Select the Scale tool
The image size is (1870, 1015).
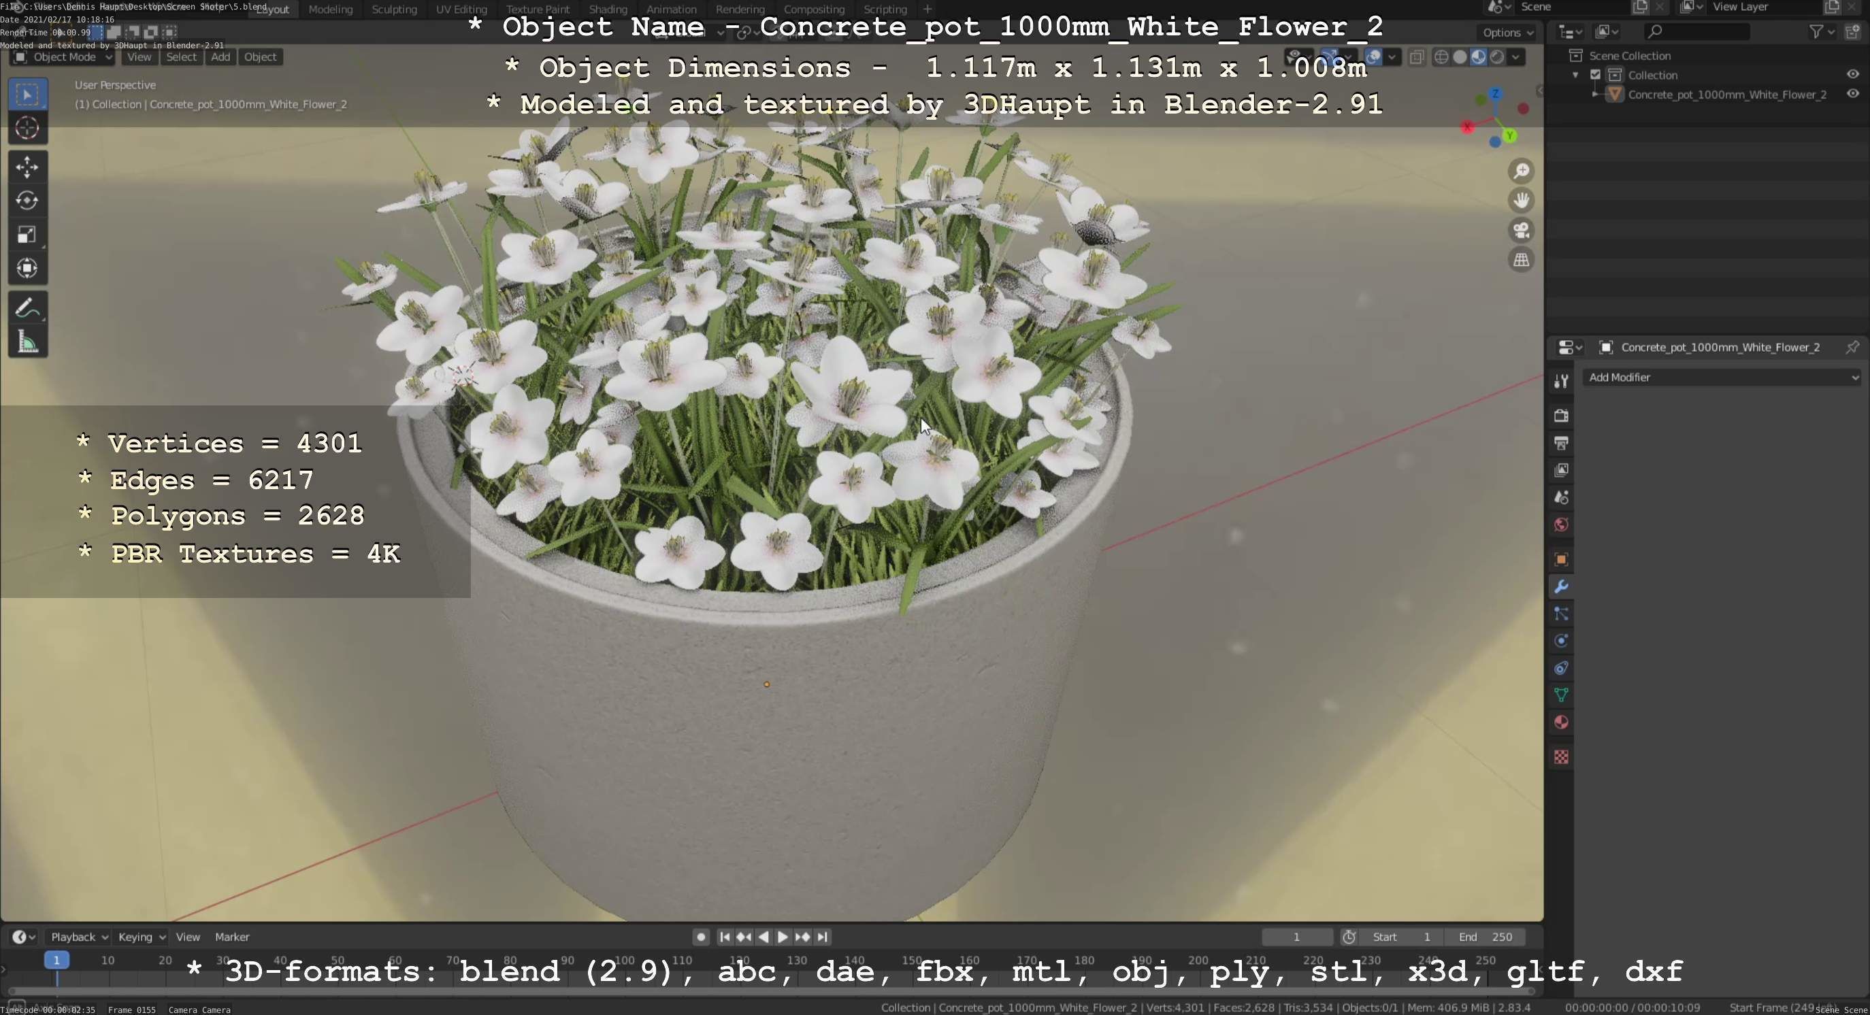click(28, 234)
